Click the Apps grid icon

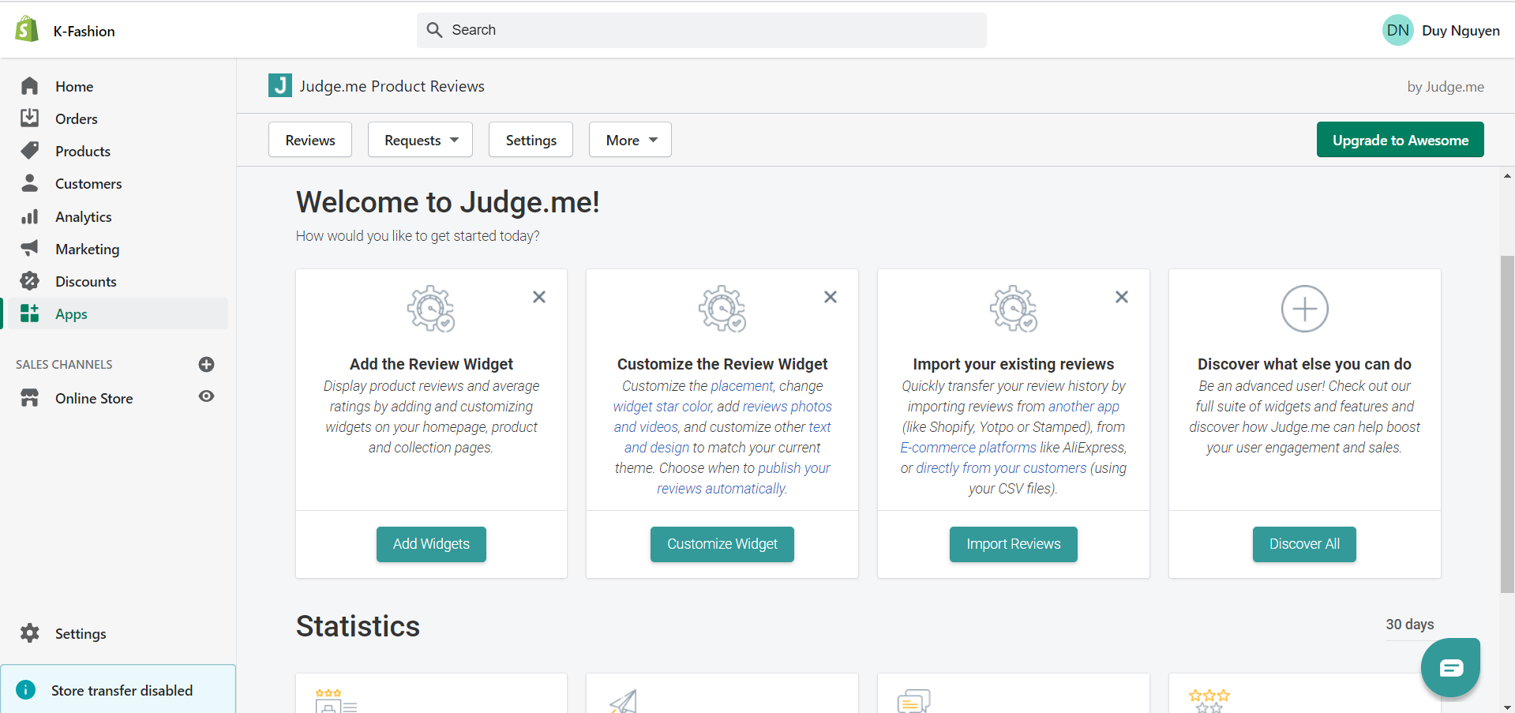[x=30, y=313]
